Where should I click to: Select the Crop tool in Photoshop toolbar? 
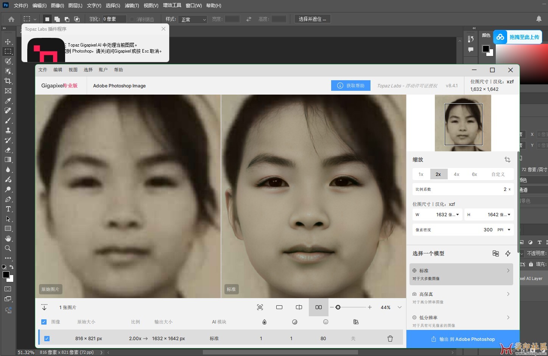click(x=8, y=81)
